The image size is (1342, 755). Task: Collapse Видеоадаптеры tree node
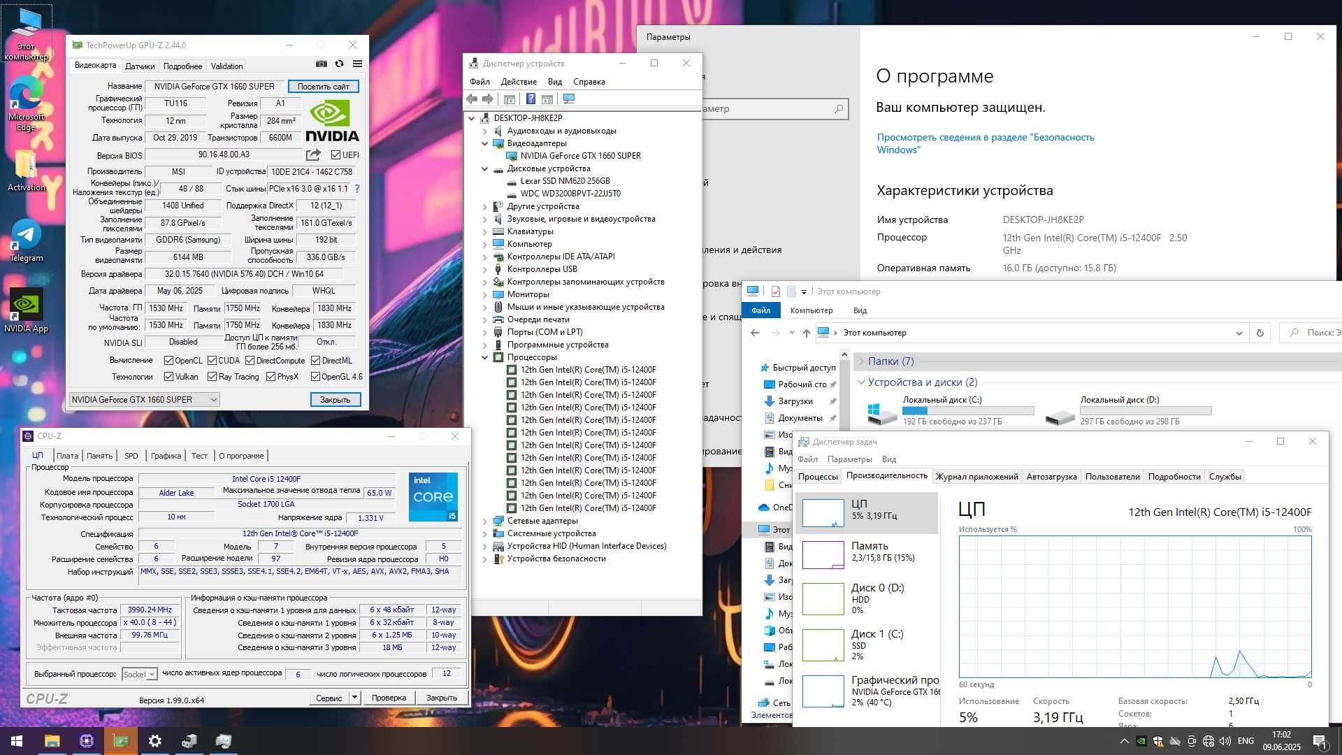[x=484, y=143]
